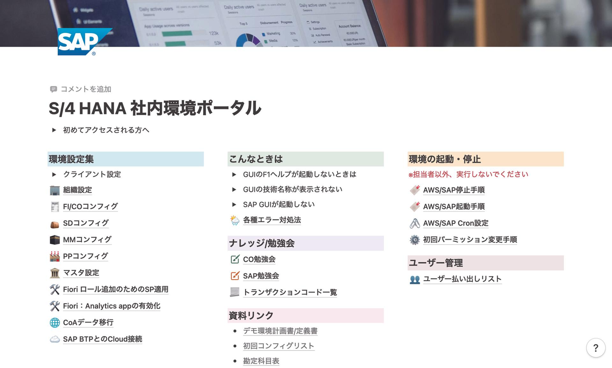The height and width of the screenshot is (368, 612).
Task: Open the 勘定科目表 link
Action: 261,361
